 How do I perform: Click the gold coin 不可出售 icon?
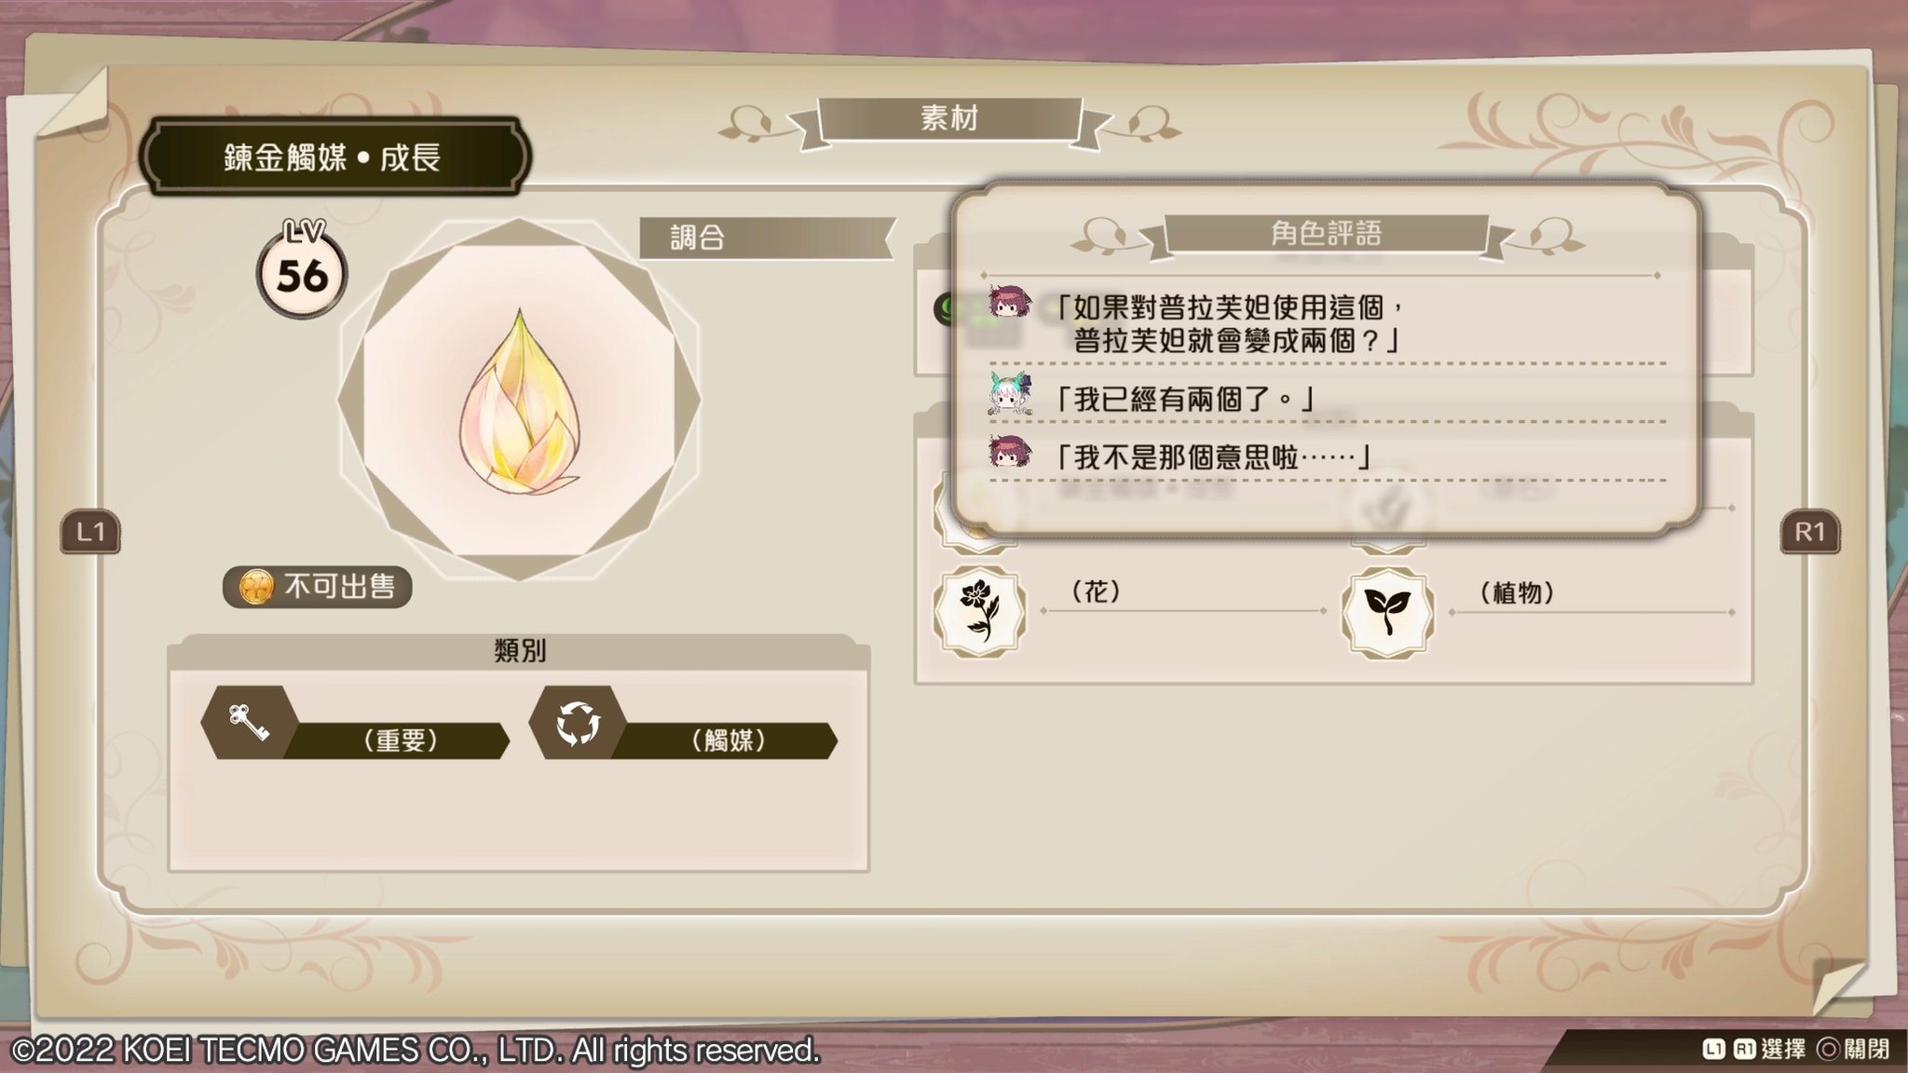[256, 587]
